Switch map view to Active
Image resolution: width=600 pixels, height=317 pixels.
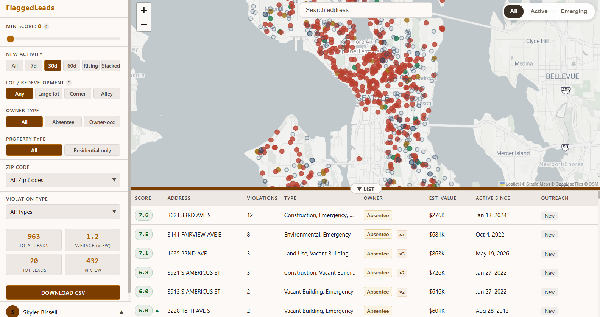(x=539, y=11)
